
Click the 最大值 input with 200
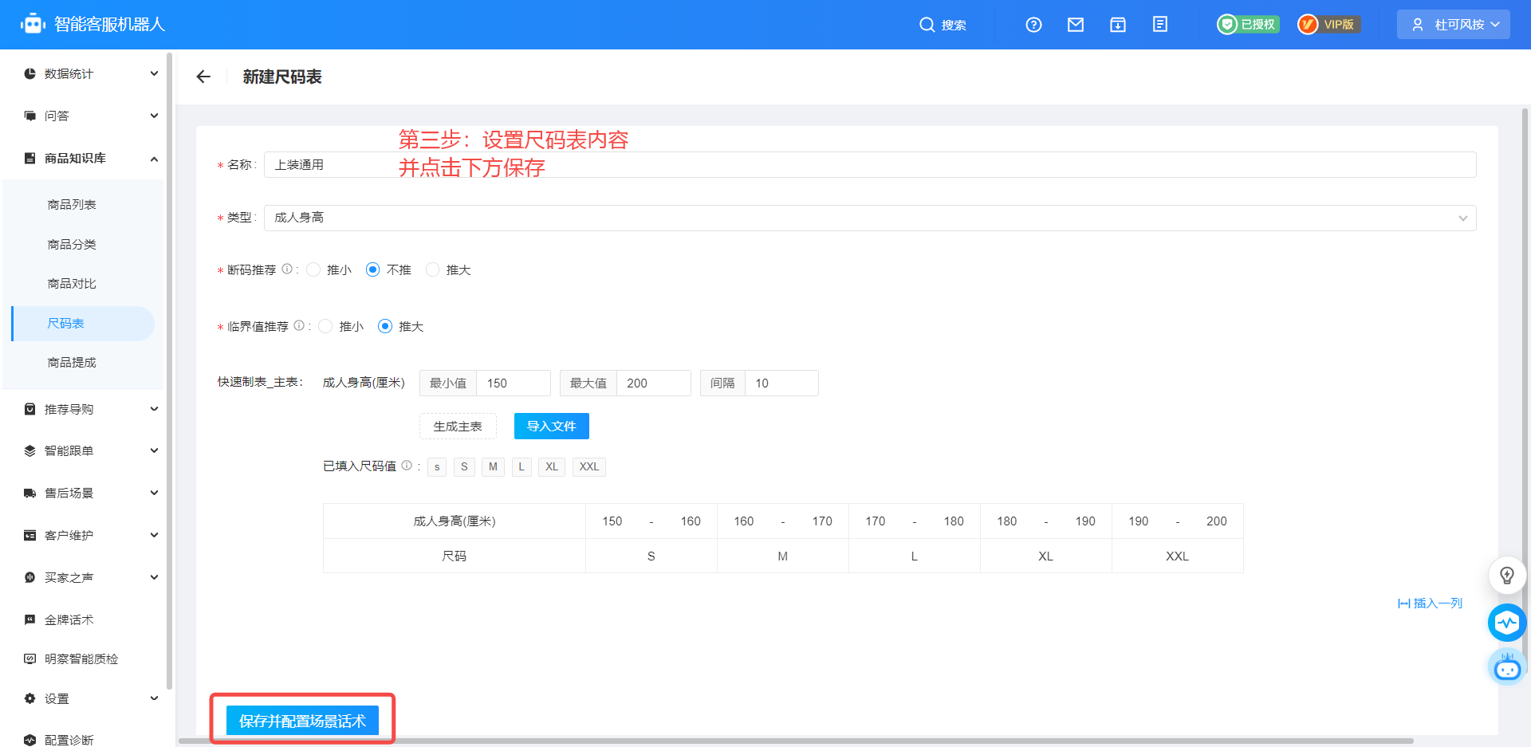[x=653, y=383]
